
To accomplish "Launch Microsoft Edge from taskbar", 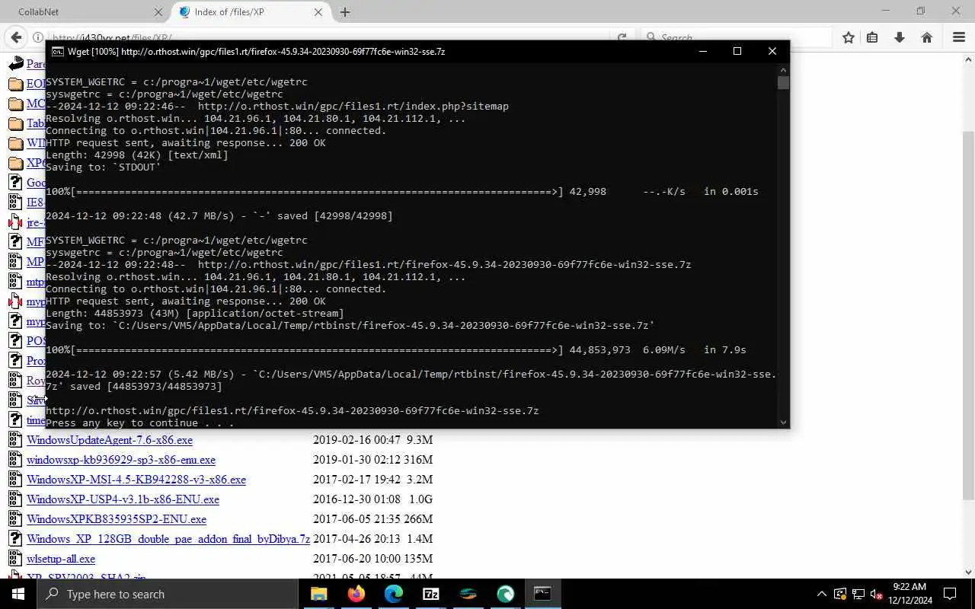I will [393, 594].
